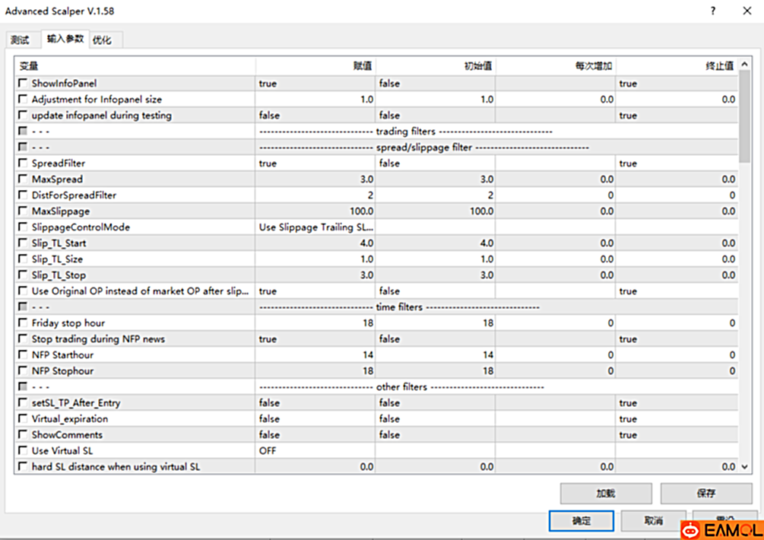Tick the Adjustment for Infopanel size checkbox
Screen dimensions: 764x540
[x=23, y=100]
